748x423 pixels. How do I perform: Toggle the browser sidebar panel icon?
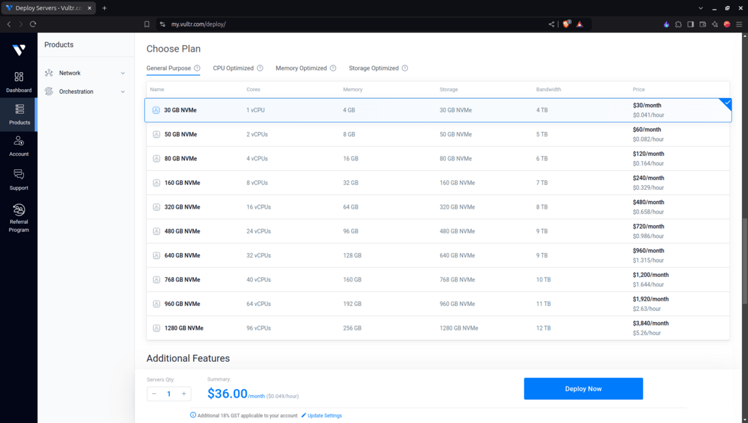pyautogui.click(x=690, y=24)
